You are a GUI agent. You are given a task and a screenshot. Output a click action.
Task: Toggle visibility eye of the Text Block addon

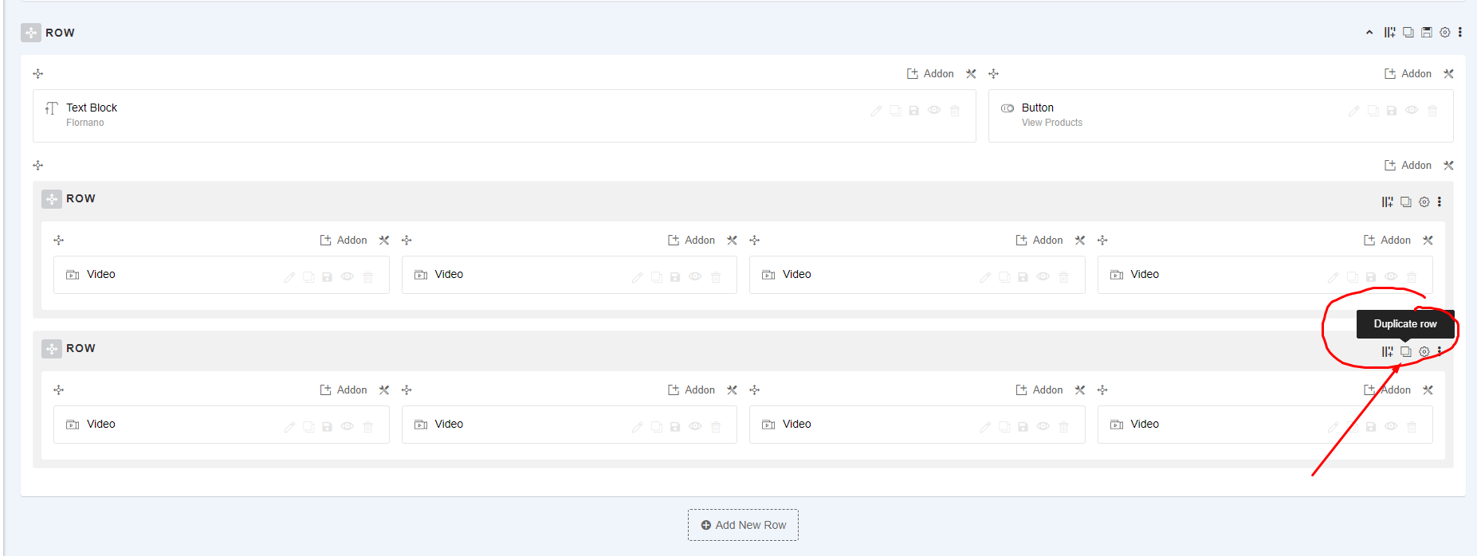[x=934, y=110]
